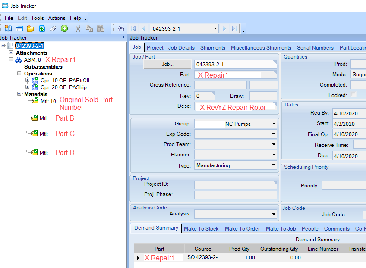Click the Rev input field
This screenshot has width=366, height=268.
point(205,96)
